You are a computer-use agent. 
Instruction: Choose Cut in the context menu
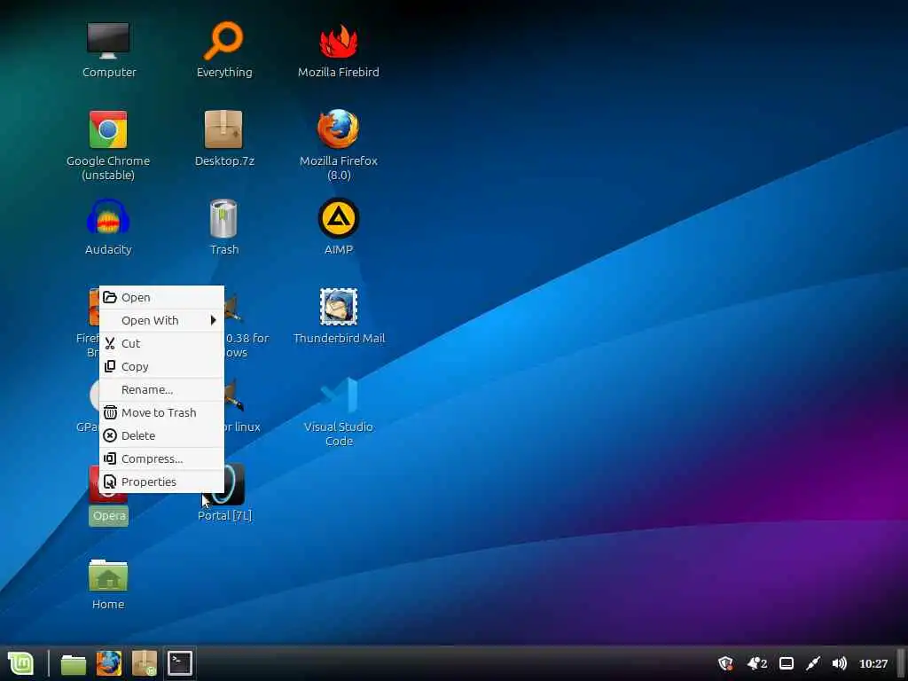(x=161, y=343)
